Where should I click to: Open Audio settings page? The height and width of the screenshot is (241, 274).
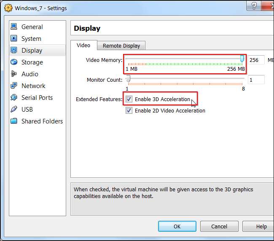coord(38,74)
